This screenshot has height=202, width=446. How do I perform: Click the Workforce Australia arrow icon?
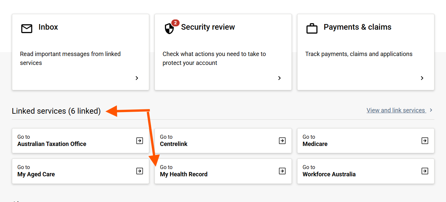tap(425, 171)
